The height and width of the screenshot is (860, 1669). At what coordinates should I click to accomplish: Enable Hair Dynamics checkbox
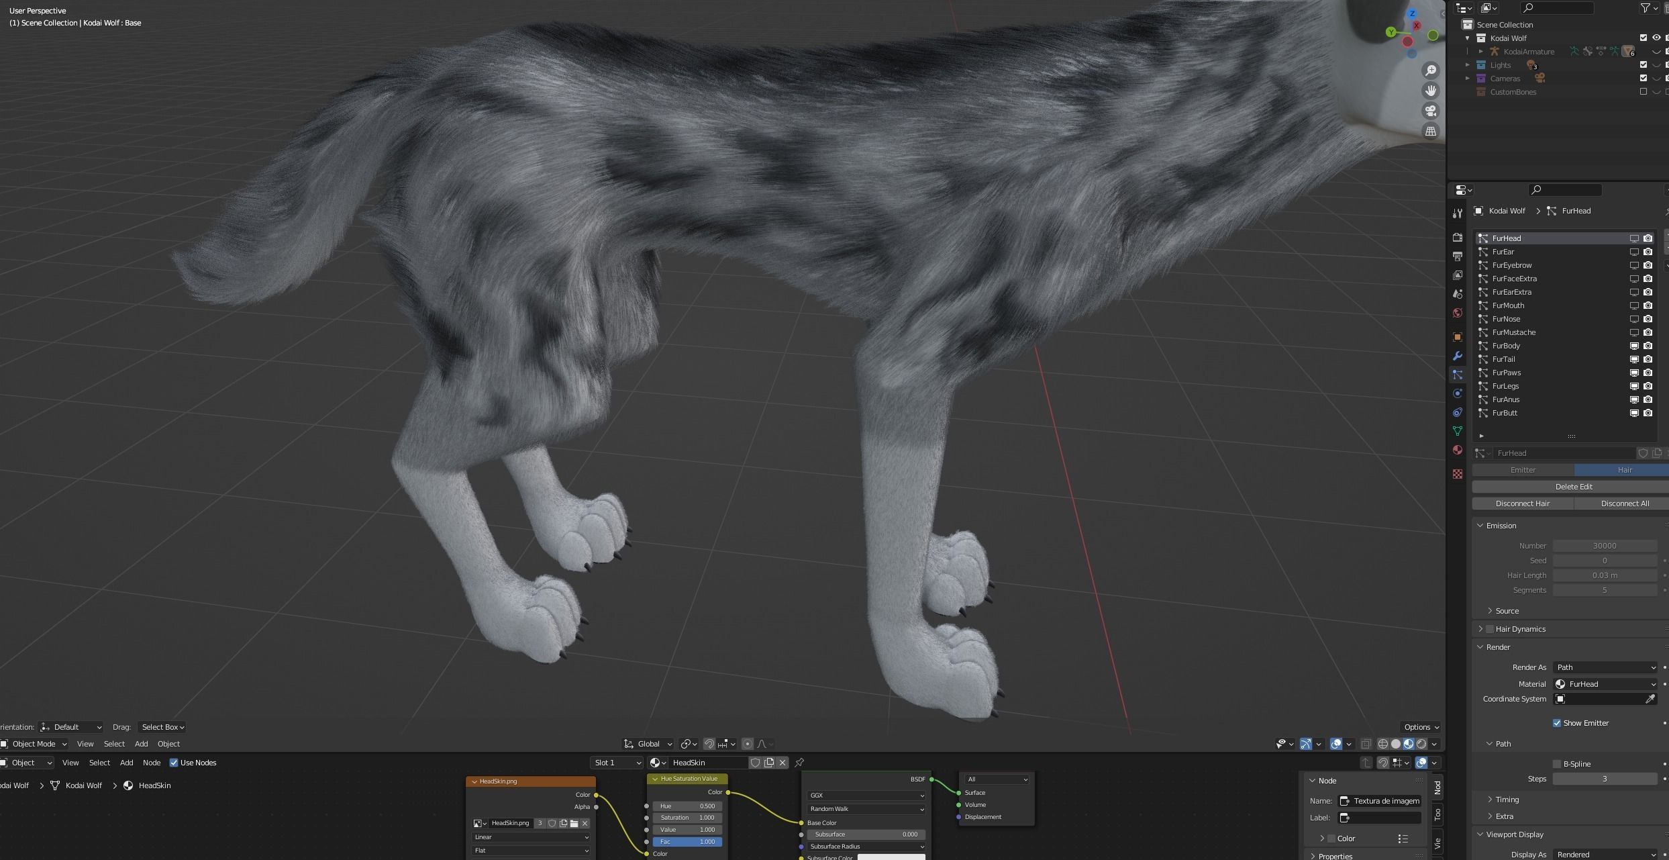pyautogui.click(x=1490, y=629)
